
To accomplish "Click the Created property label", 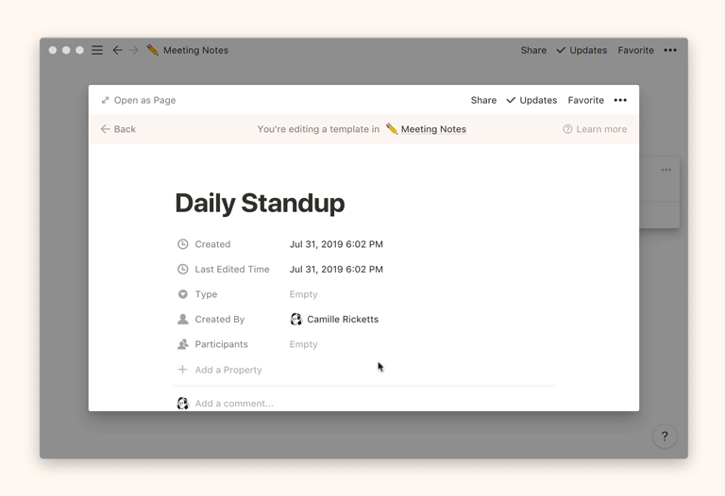I will tap(212, 244).
